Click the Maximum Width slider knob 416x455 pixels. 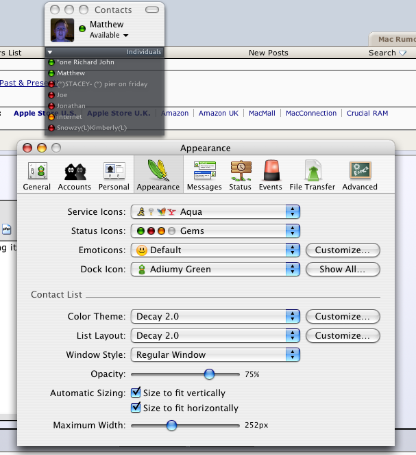click(x=171, y=426)
